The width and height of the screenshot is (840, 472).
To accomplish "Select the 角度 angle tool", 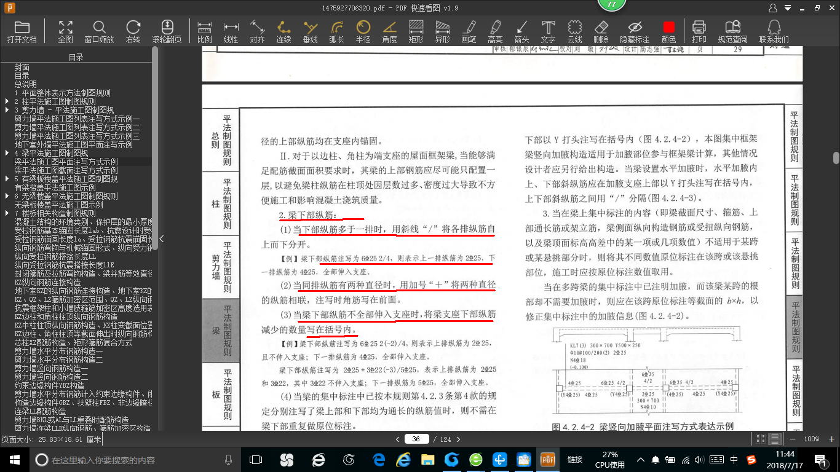I will 389,31.
